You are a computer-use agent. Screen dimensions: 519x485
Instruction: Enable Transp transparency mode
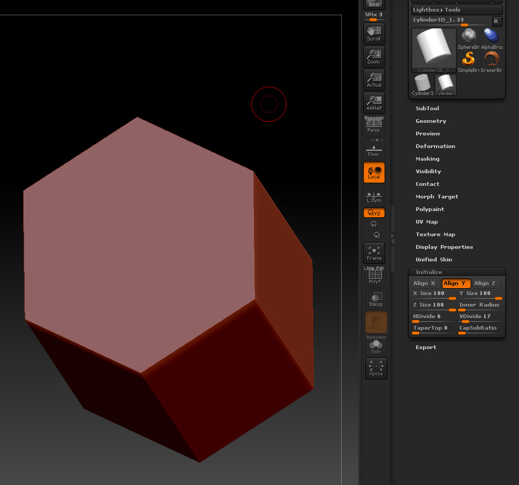(x=375, y=299)
